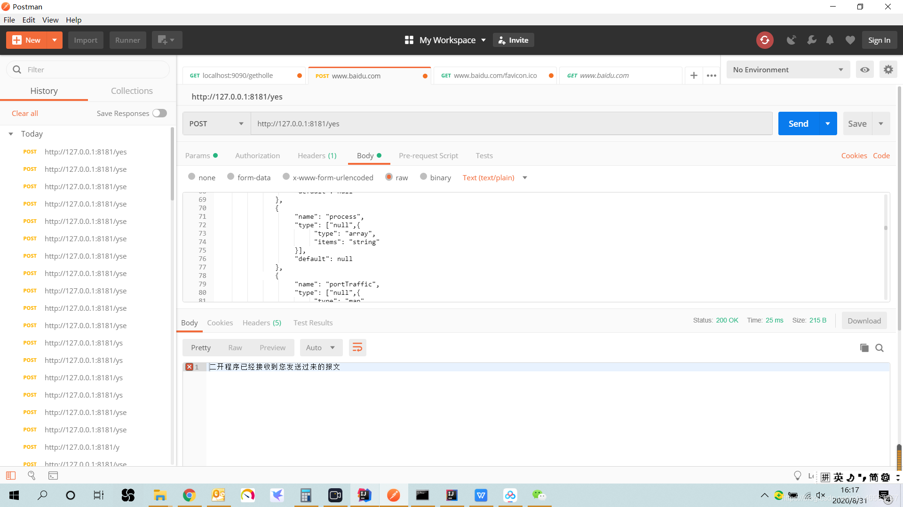Open the Auto format dropdown in response
This screenshot has height=507, width=903.
tap(321, 347)
